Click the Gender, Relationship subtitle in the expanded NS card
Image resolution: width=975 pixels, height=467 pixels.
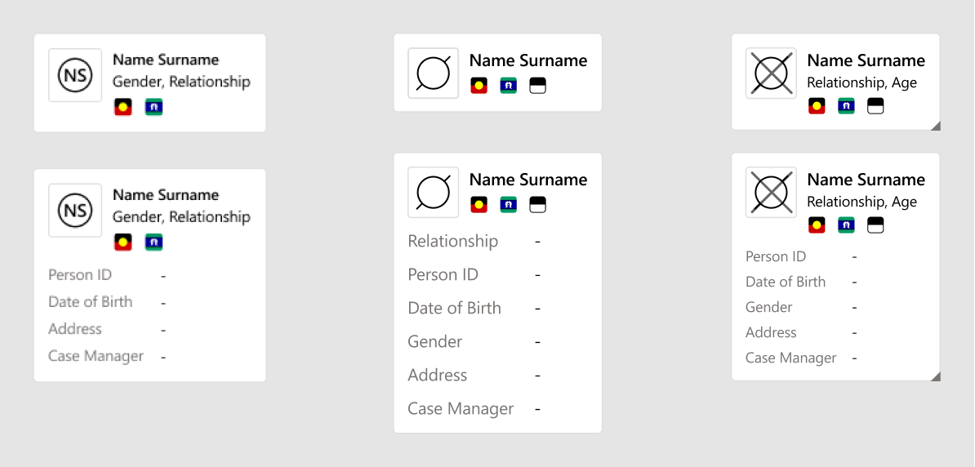(181, 216)
